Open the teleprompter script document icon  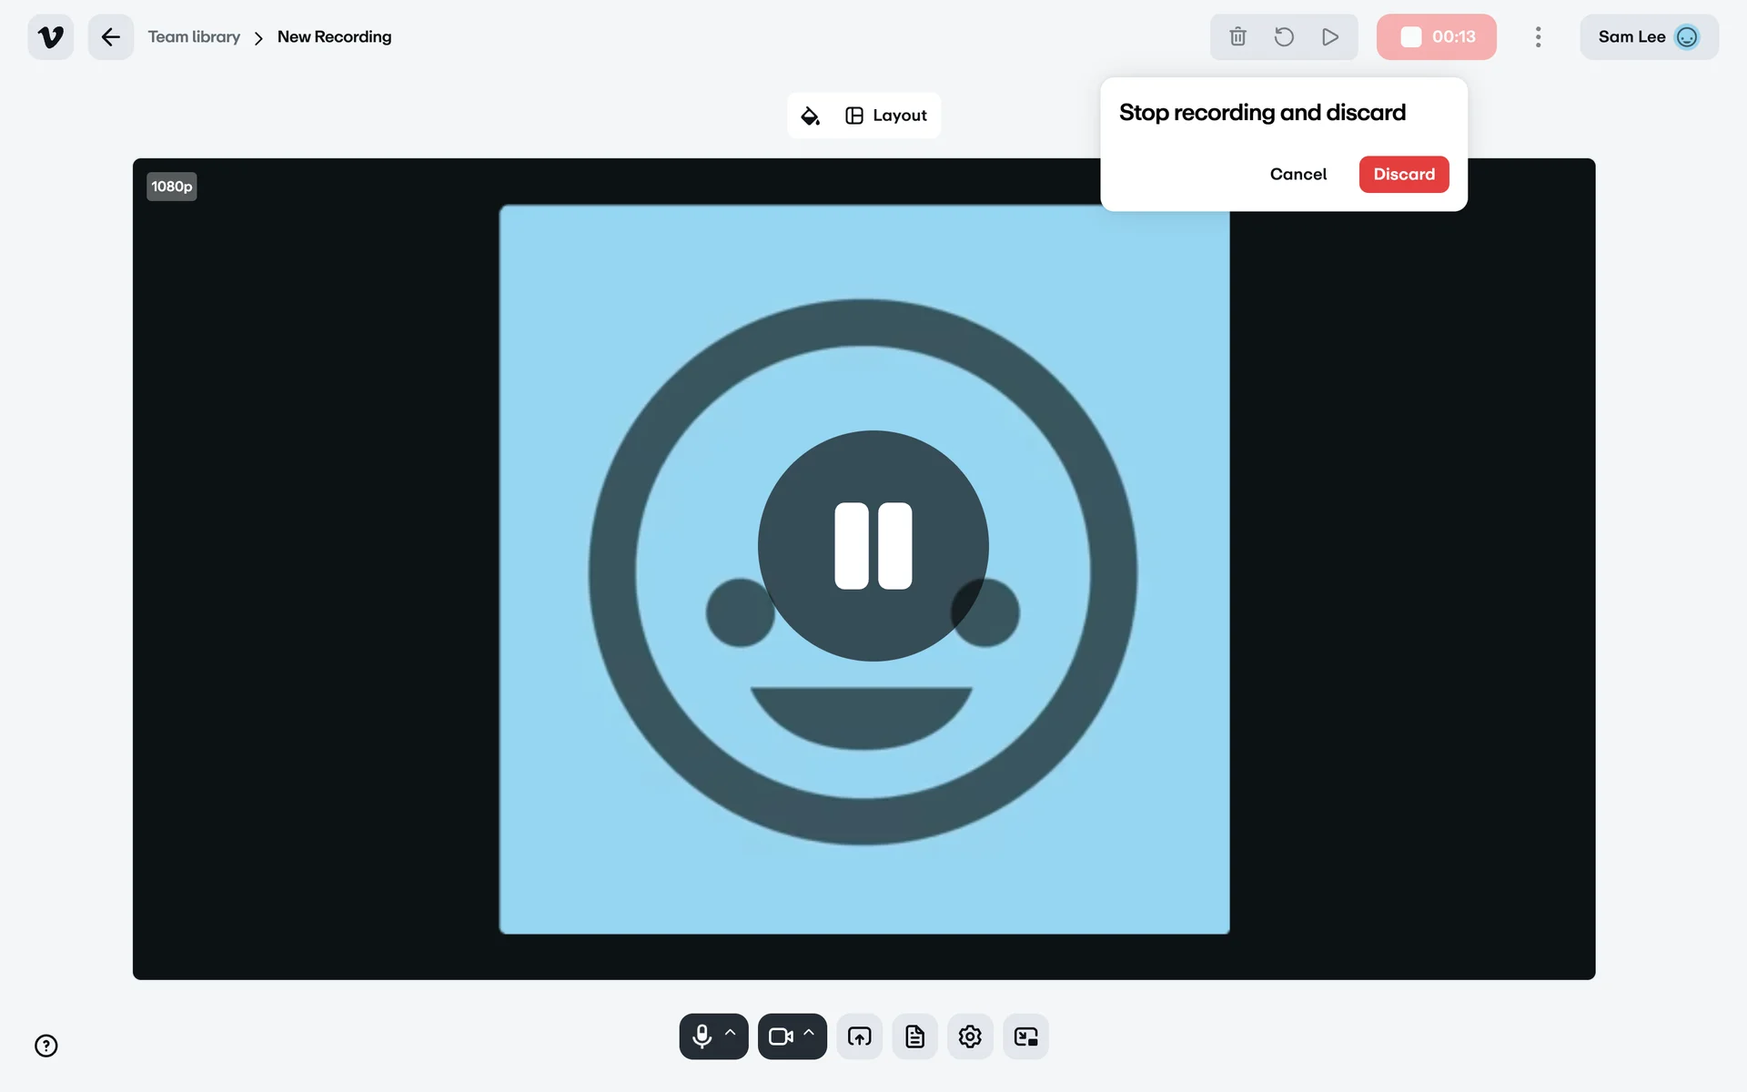click(x=914, y=1036)
